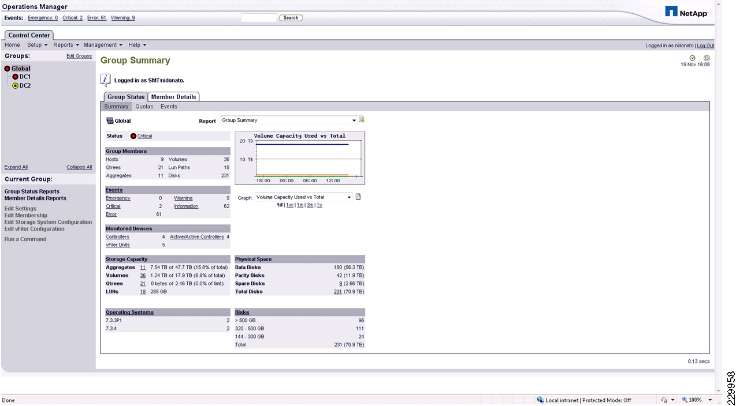This screenshot has width=736, height=406.
Task: Click the Local intranet globe icon
Action: (x=540, y=400)
